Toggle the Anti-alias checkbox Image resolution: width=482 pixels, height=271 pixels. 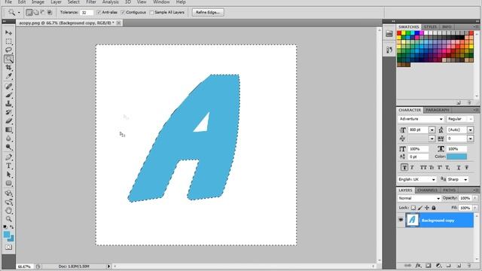99,12
